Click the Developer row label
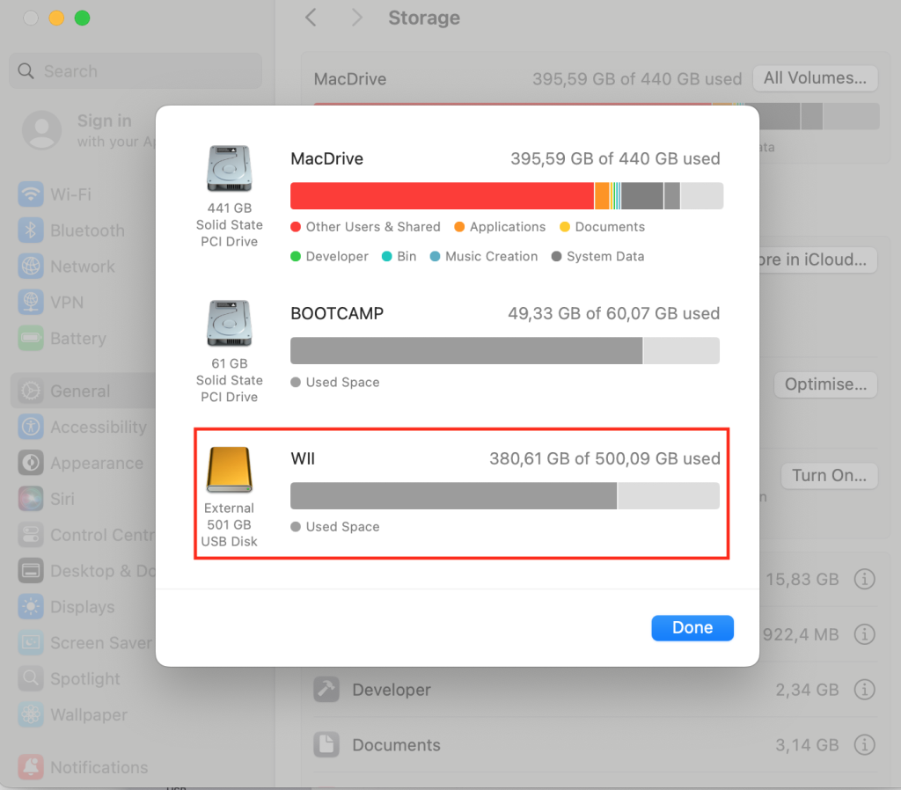This screenshot has width=901, height=790. [x=392, y=690]
